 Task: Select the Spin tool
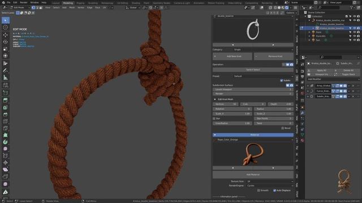pyautogui.click(x=5, y=142)
